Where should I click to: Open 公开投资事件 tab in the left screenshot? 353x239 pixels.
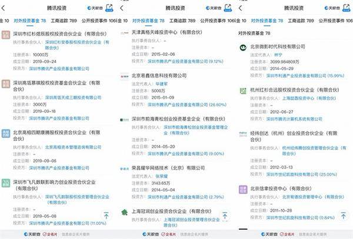coord(99,21)
